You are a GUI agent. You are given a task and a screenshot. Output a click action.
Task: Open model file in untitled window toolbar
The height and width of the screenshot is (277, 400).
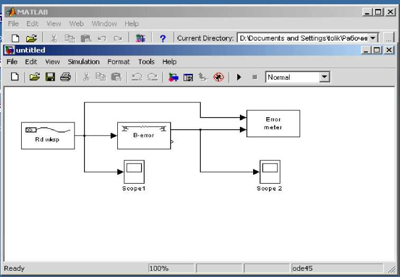pos(34,77)
